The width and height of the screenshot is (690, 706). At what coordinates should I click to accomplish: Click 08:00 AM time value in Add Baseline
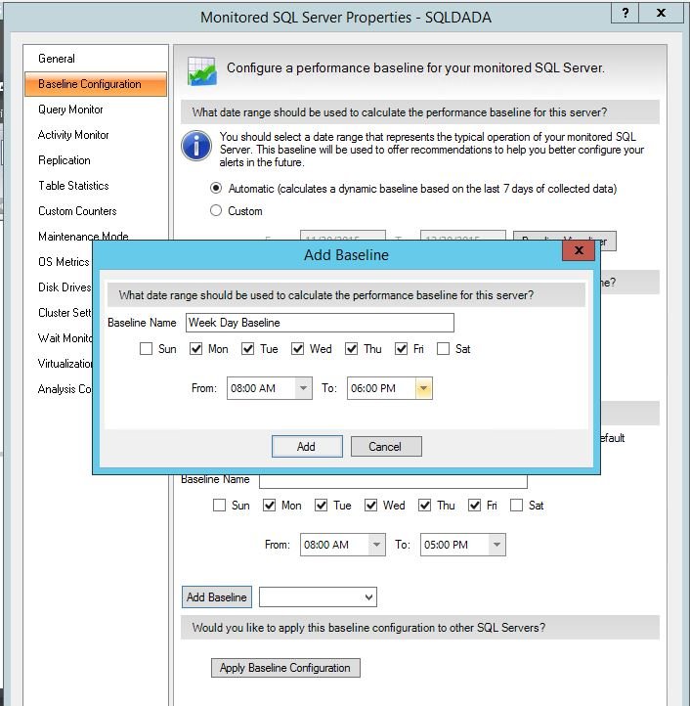[x=253, y=388]
